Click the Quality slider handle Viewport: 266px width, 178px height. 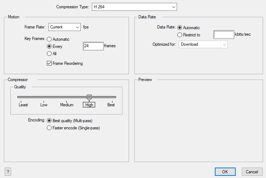(x=89, y=97)
